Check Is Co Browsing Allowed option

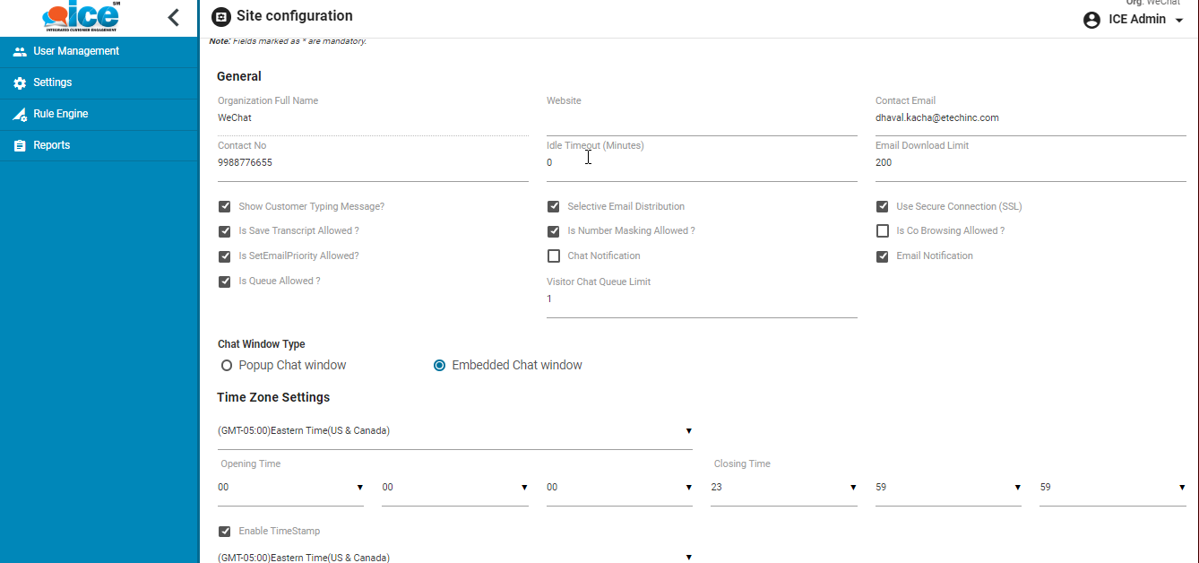coord(883,231)
